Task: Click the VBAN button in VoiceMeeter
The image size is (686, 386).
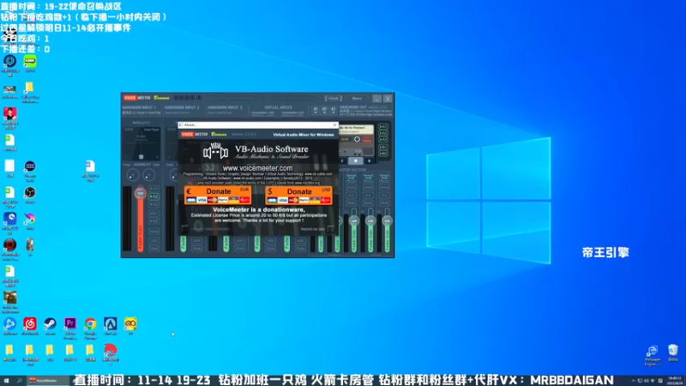Action: pyautogui.click(x=333, y=99)
